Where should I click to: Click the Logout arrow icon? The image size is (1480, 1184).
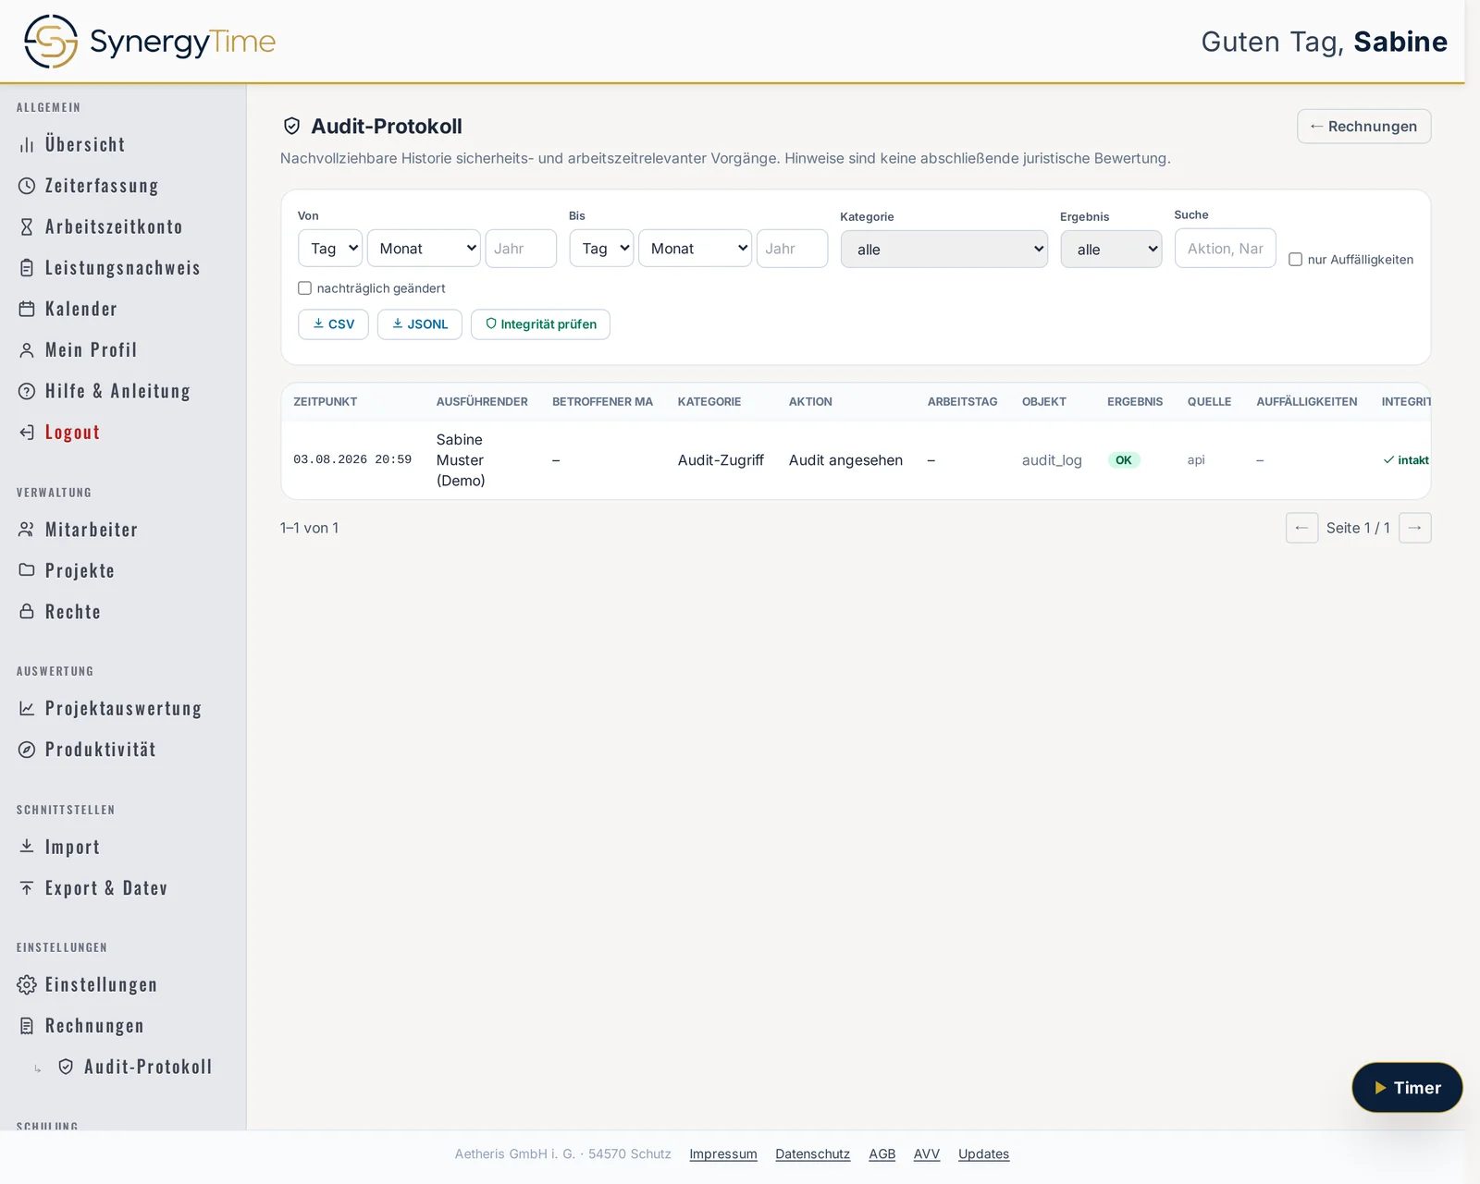pos(27,433)
